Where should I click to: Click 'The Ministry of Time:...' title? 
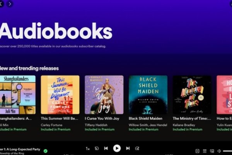[x=192, y=119]
